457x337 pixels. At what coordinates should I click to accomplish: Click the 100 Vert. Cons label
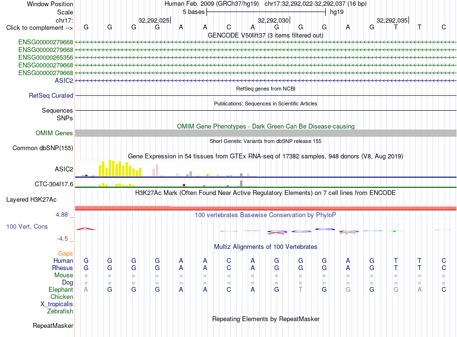27,226
